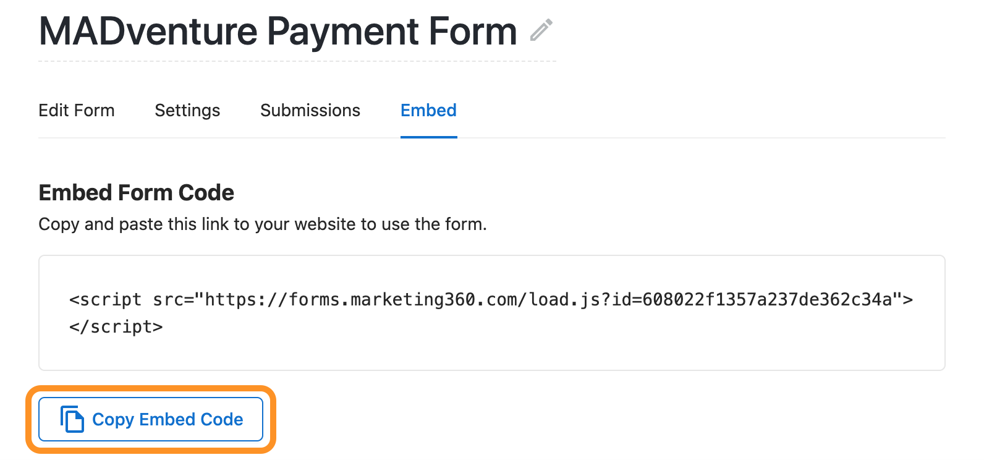Click the form id 608022f1357a237de362c34a
The image size is (984, 460).
coord(767,300)
